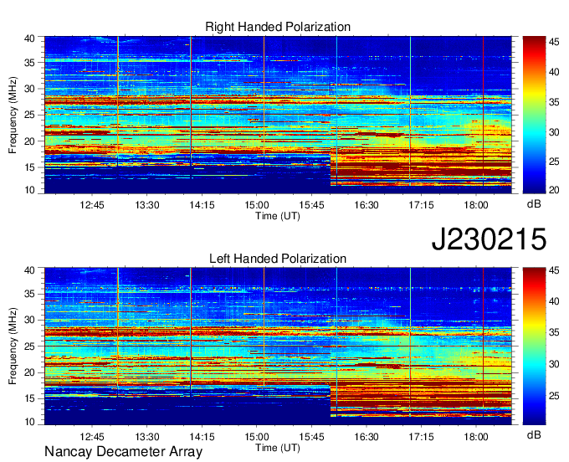Screen dimensions: 569x462
Task: Click the Nancay Decameter Array caption
Action: (x=123, y=451)
